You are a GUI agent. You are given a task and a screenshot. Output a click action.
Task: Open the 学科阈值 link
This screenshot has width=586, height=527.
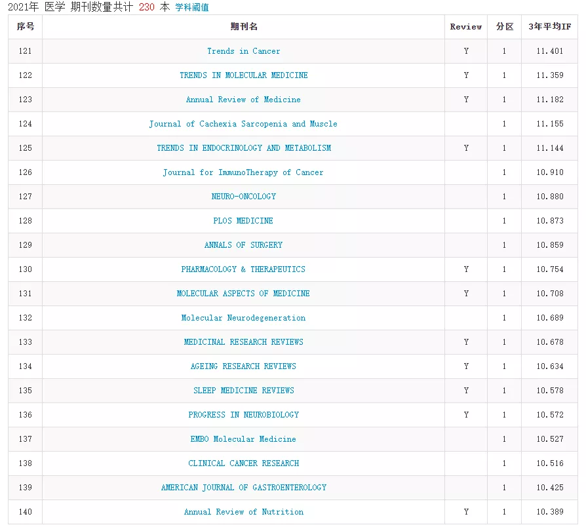coord(192,7)
